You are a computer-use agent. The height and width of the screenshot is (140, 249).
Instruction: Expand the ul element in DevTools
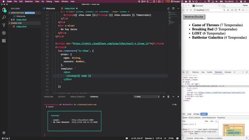pos(187,88)
